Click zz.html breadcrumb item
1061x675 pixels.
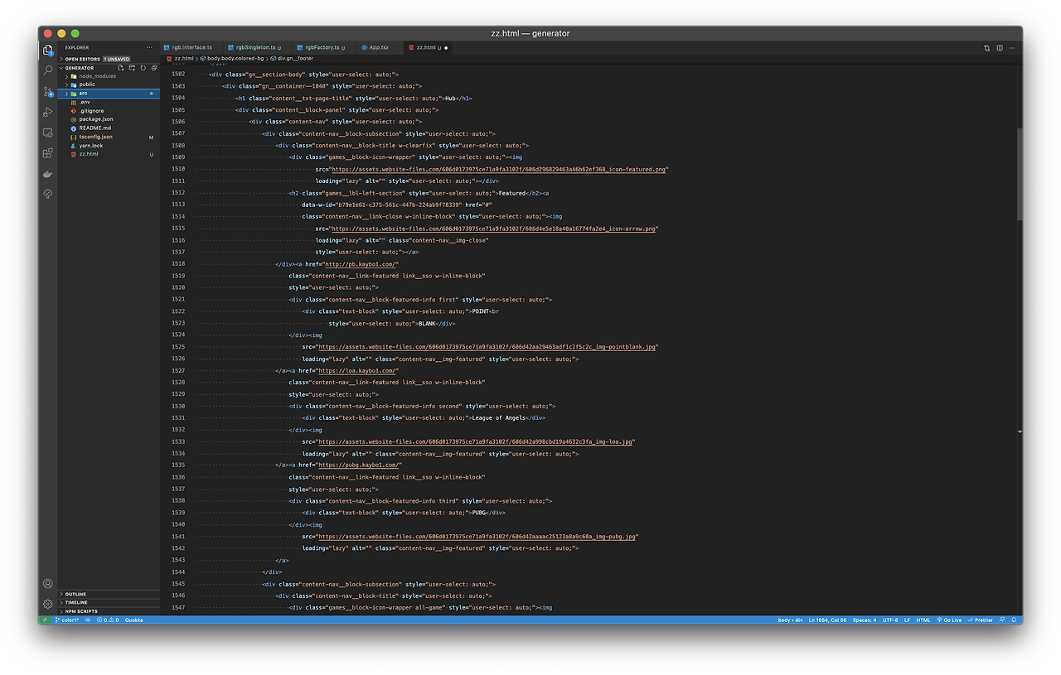click(181, 59)
